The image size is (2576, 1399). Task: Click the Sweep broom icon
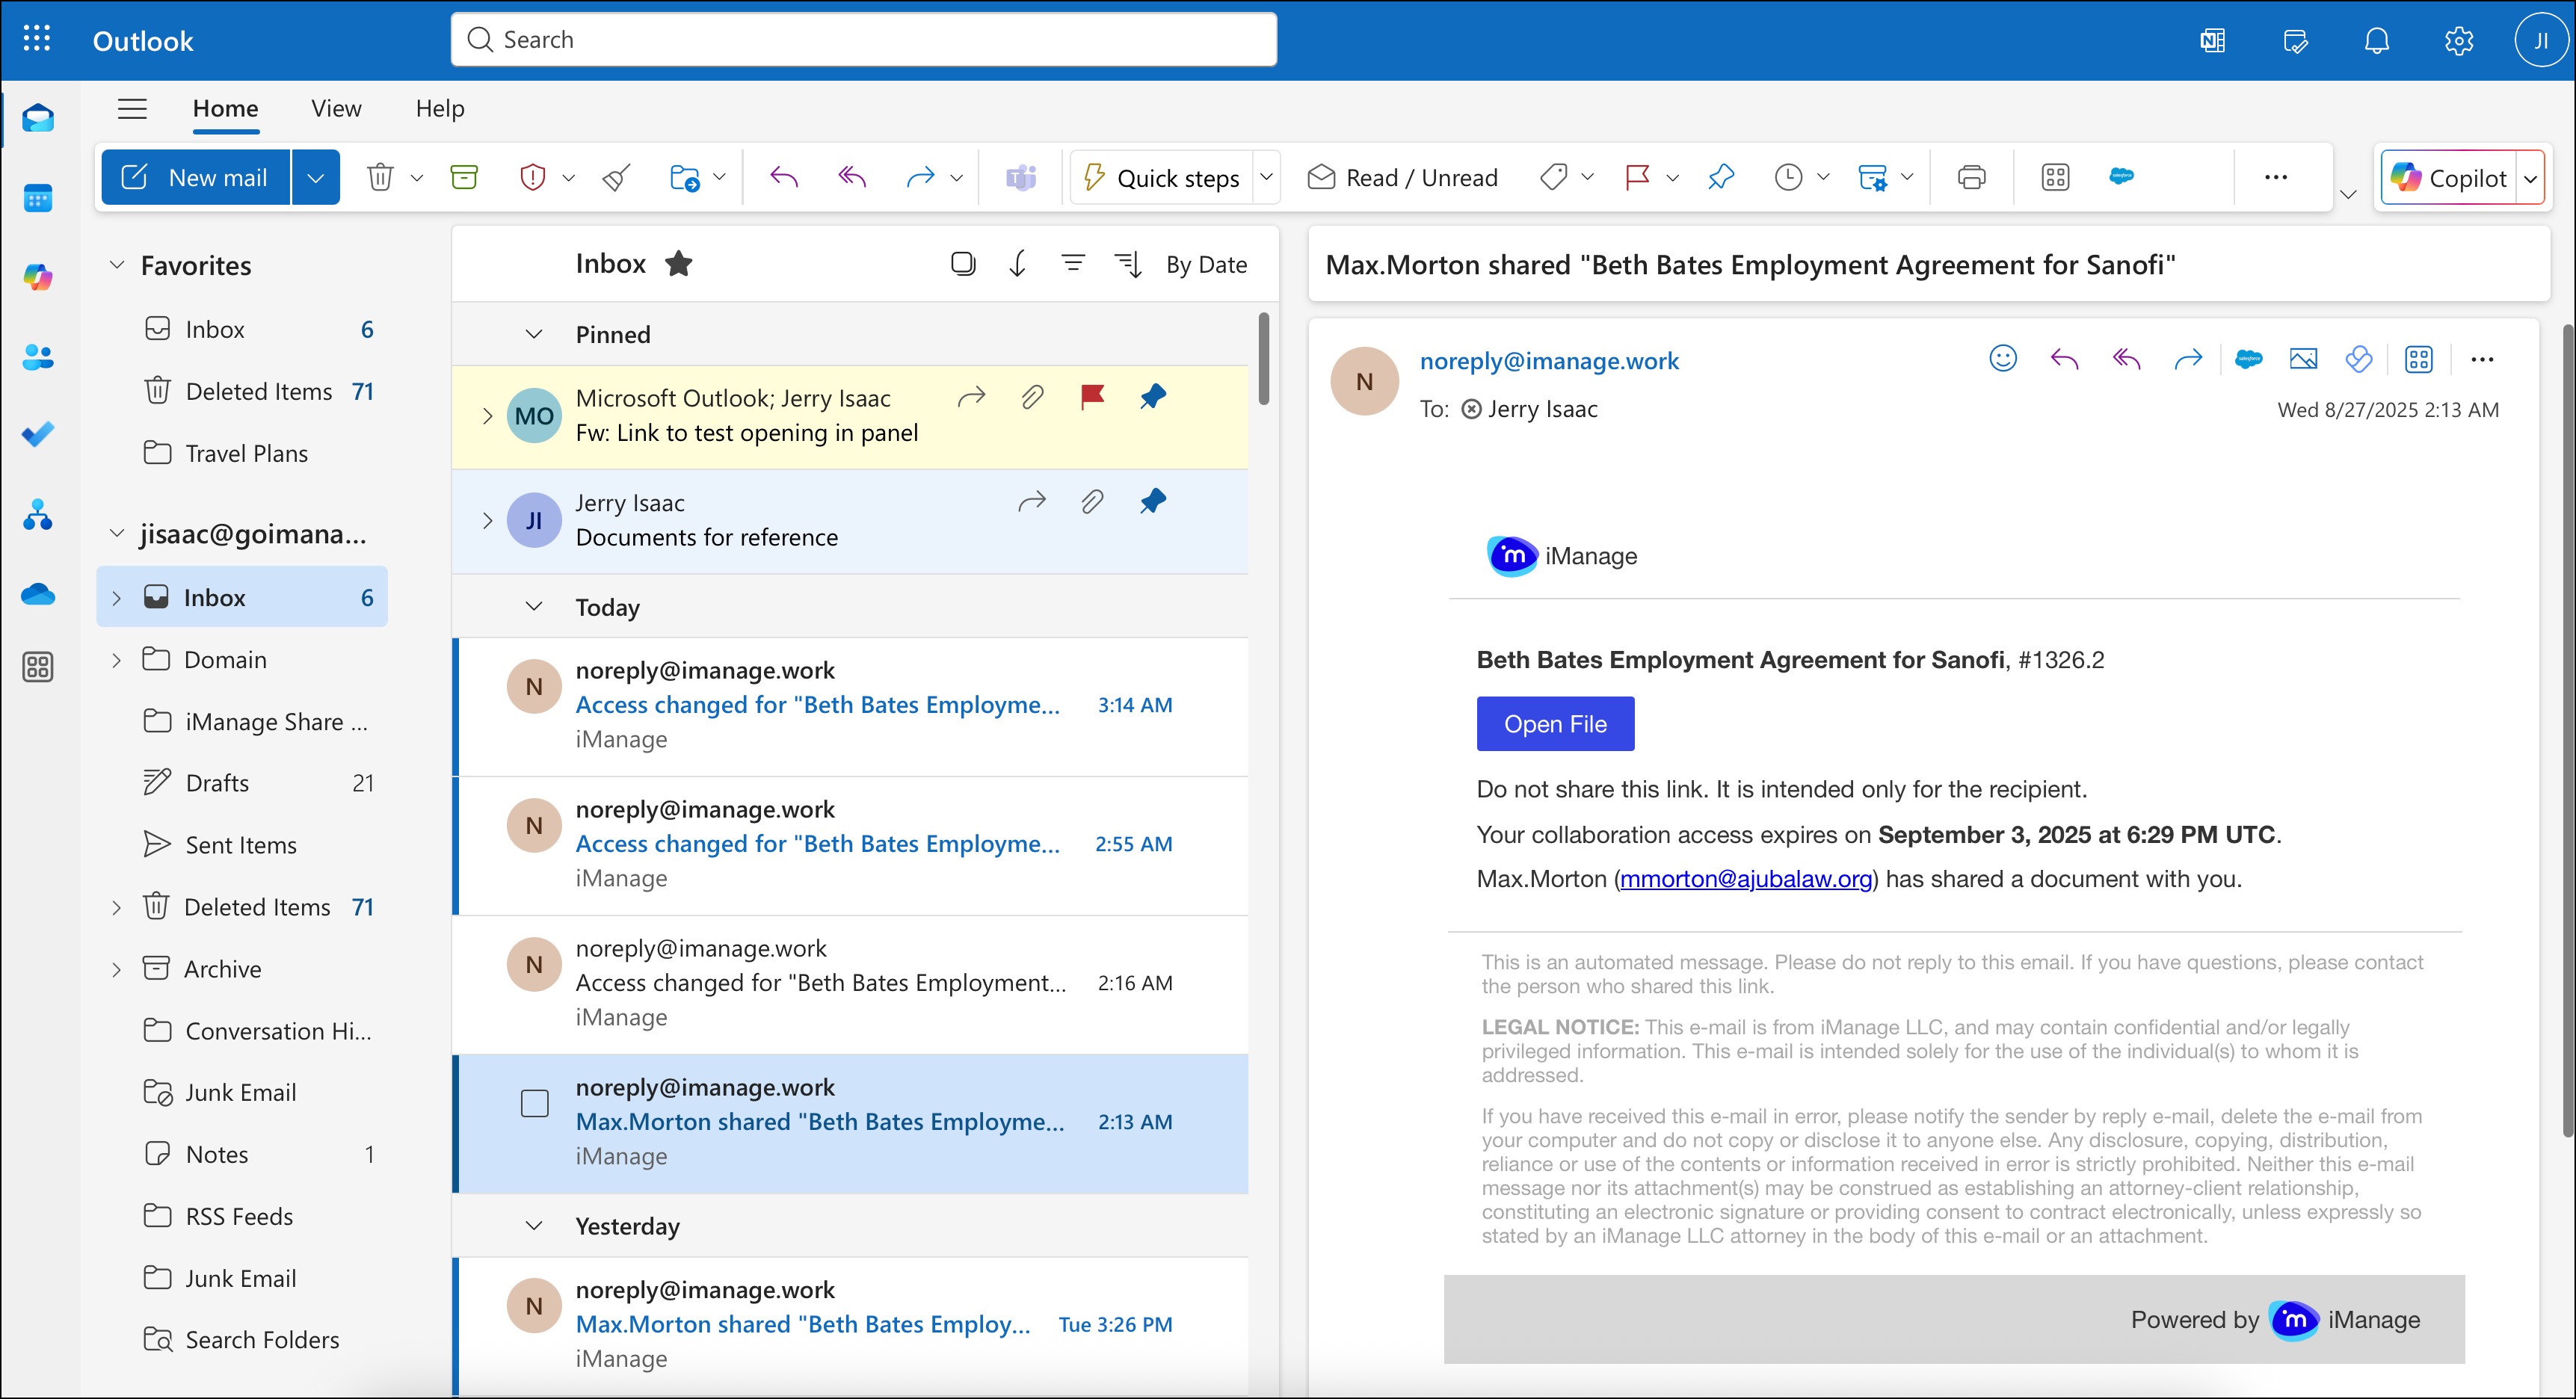point(615,177)
